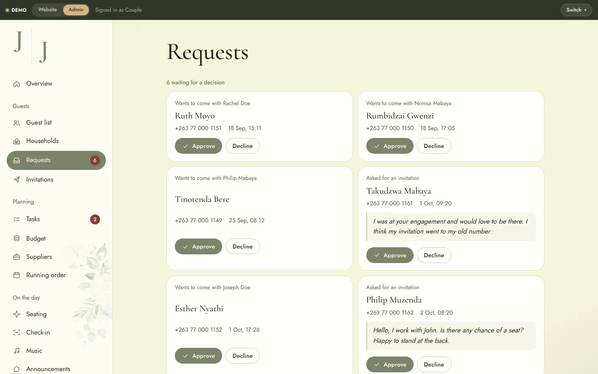Viewport: 598px width, 374px height.
Task: Click the Invitations paper plane icon
Action: point(17,180)
